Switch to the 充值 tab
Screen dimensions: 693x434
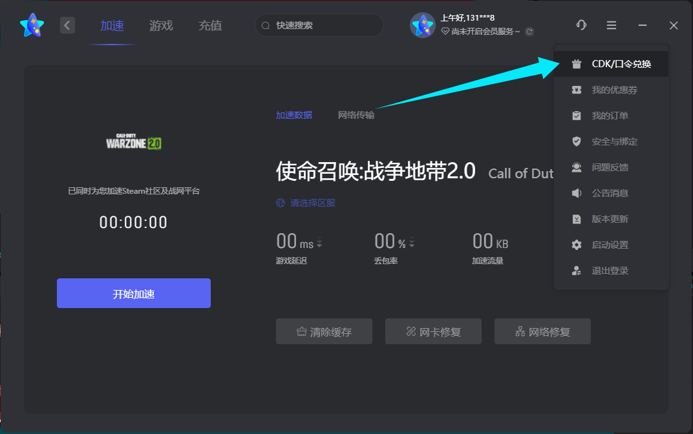click(210, 26)
